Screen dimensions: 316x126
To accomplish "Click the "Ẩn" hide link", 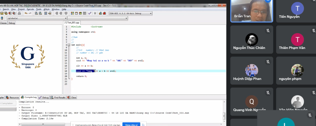I will 143,124.
